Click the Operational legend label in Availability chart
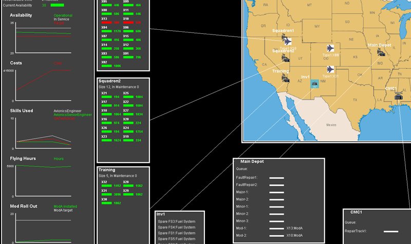 (x=63, y=15)
